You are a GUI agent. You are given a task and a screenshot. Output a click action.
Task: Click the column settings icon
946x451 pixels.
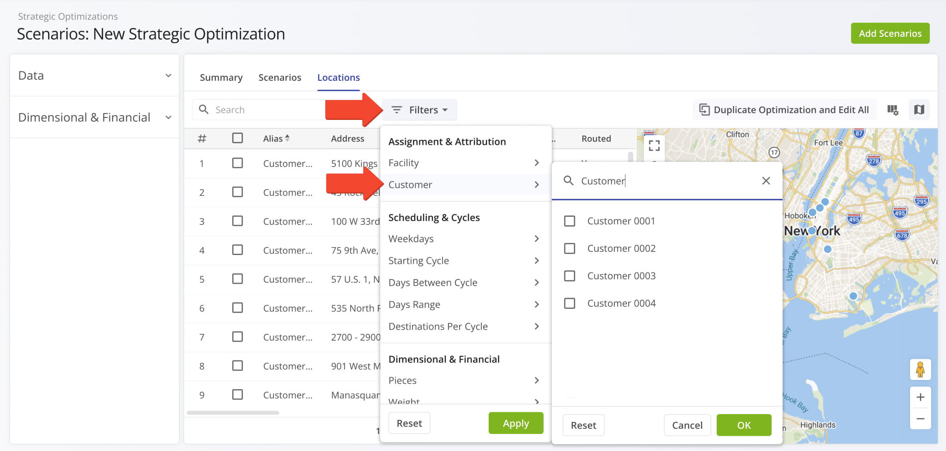point(892,110)
